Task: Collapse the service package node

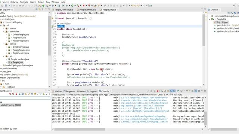Action: pyautogui.click(x=4, y=44)
